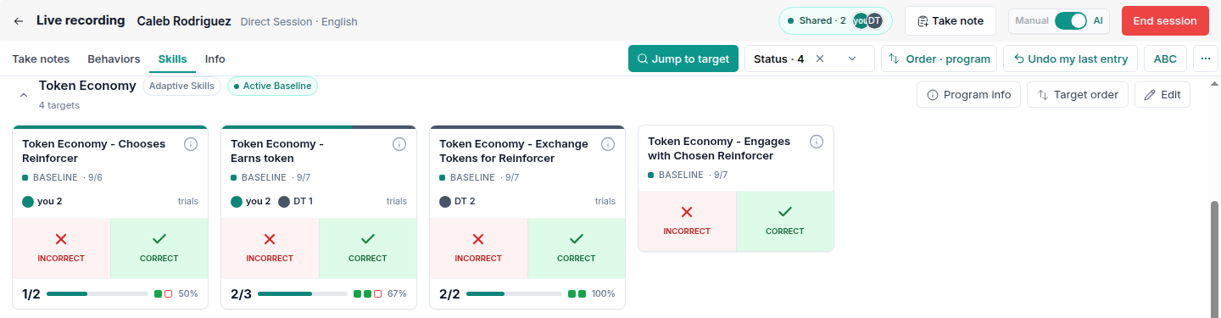This screenshot has height=318, width=1221.
Task: Click Jump to target
Action: (683, 59)
